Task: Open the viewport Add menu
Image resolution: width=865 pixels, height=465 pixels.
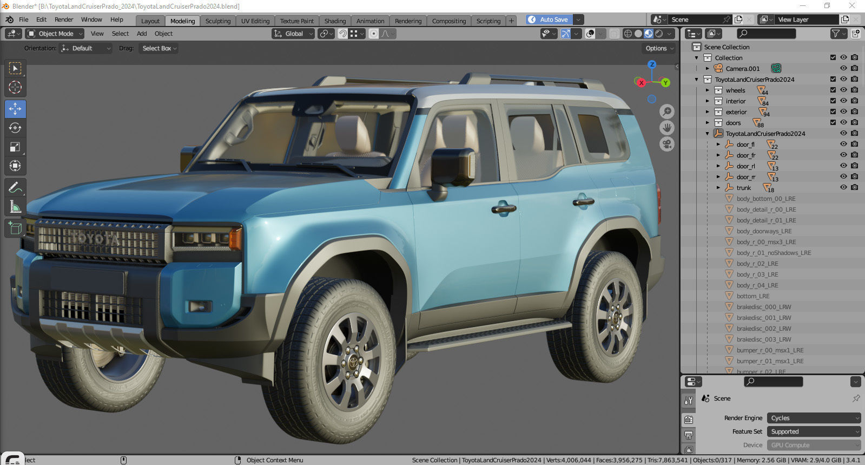Action: [x=142, y=34]
